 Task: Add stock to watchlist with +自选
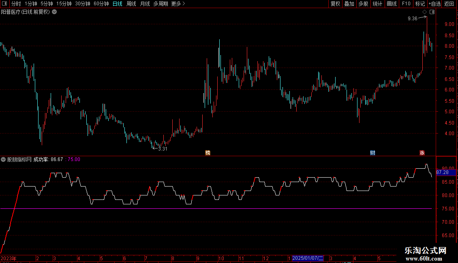(x=434, y=4)
